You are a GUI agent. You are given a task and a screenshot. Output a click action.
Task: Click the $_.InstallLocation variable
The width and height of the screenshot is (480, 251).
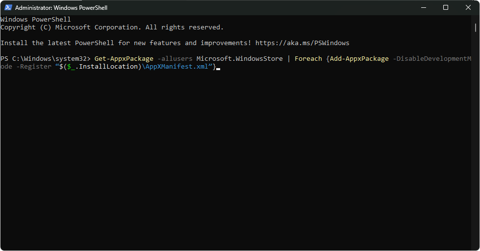(102, 66)
